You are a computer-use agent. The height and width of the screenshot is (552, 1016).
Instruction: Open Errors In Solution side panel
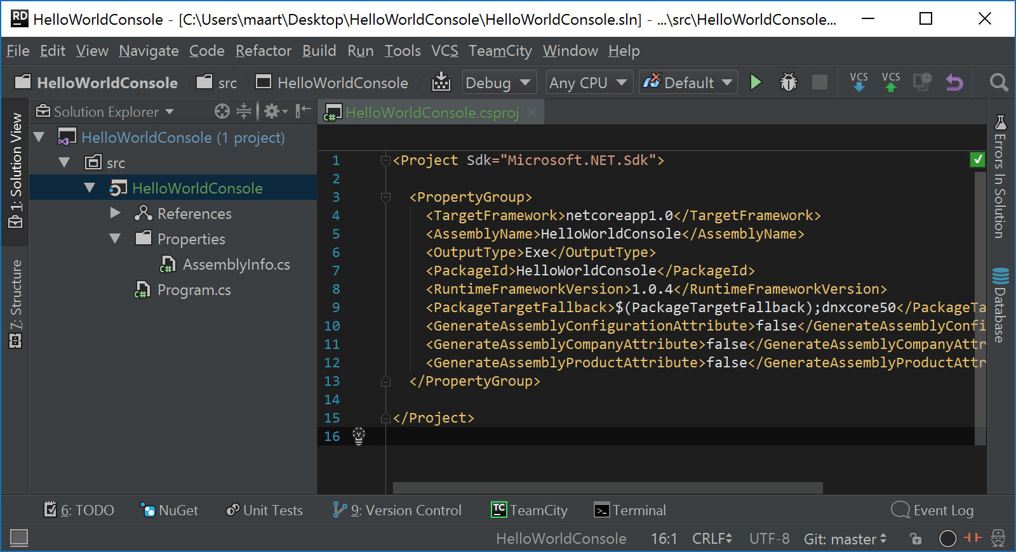coord(1000,176)
